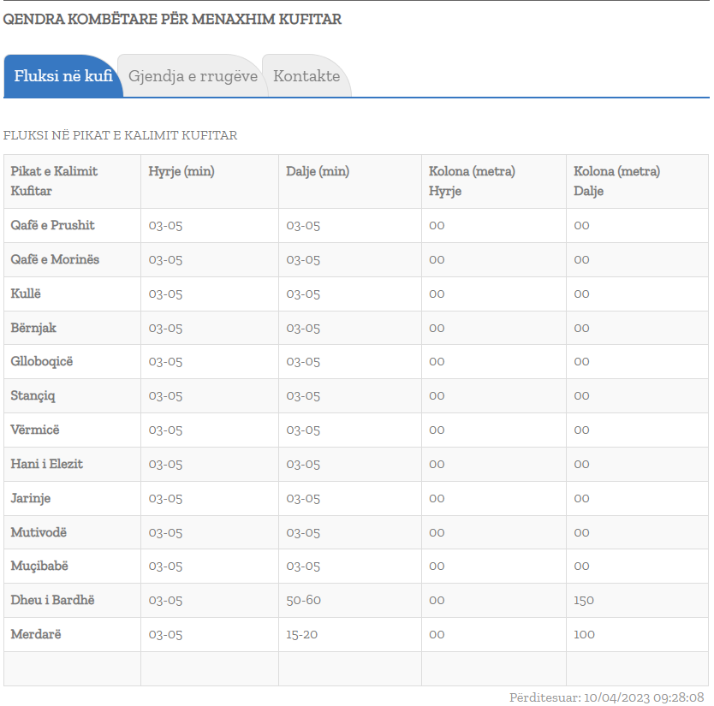Click the Merdarë exit time 15-20

click(301, 634)
